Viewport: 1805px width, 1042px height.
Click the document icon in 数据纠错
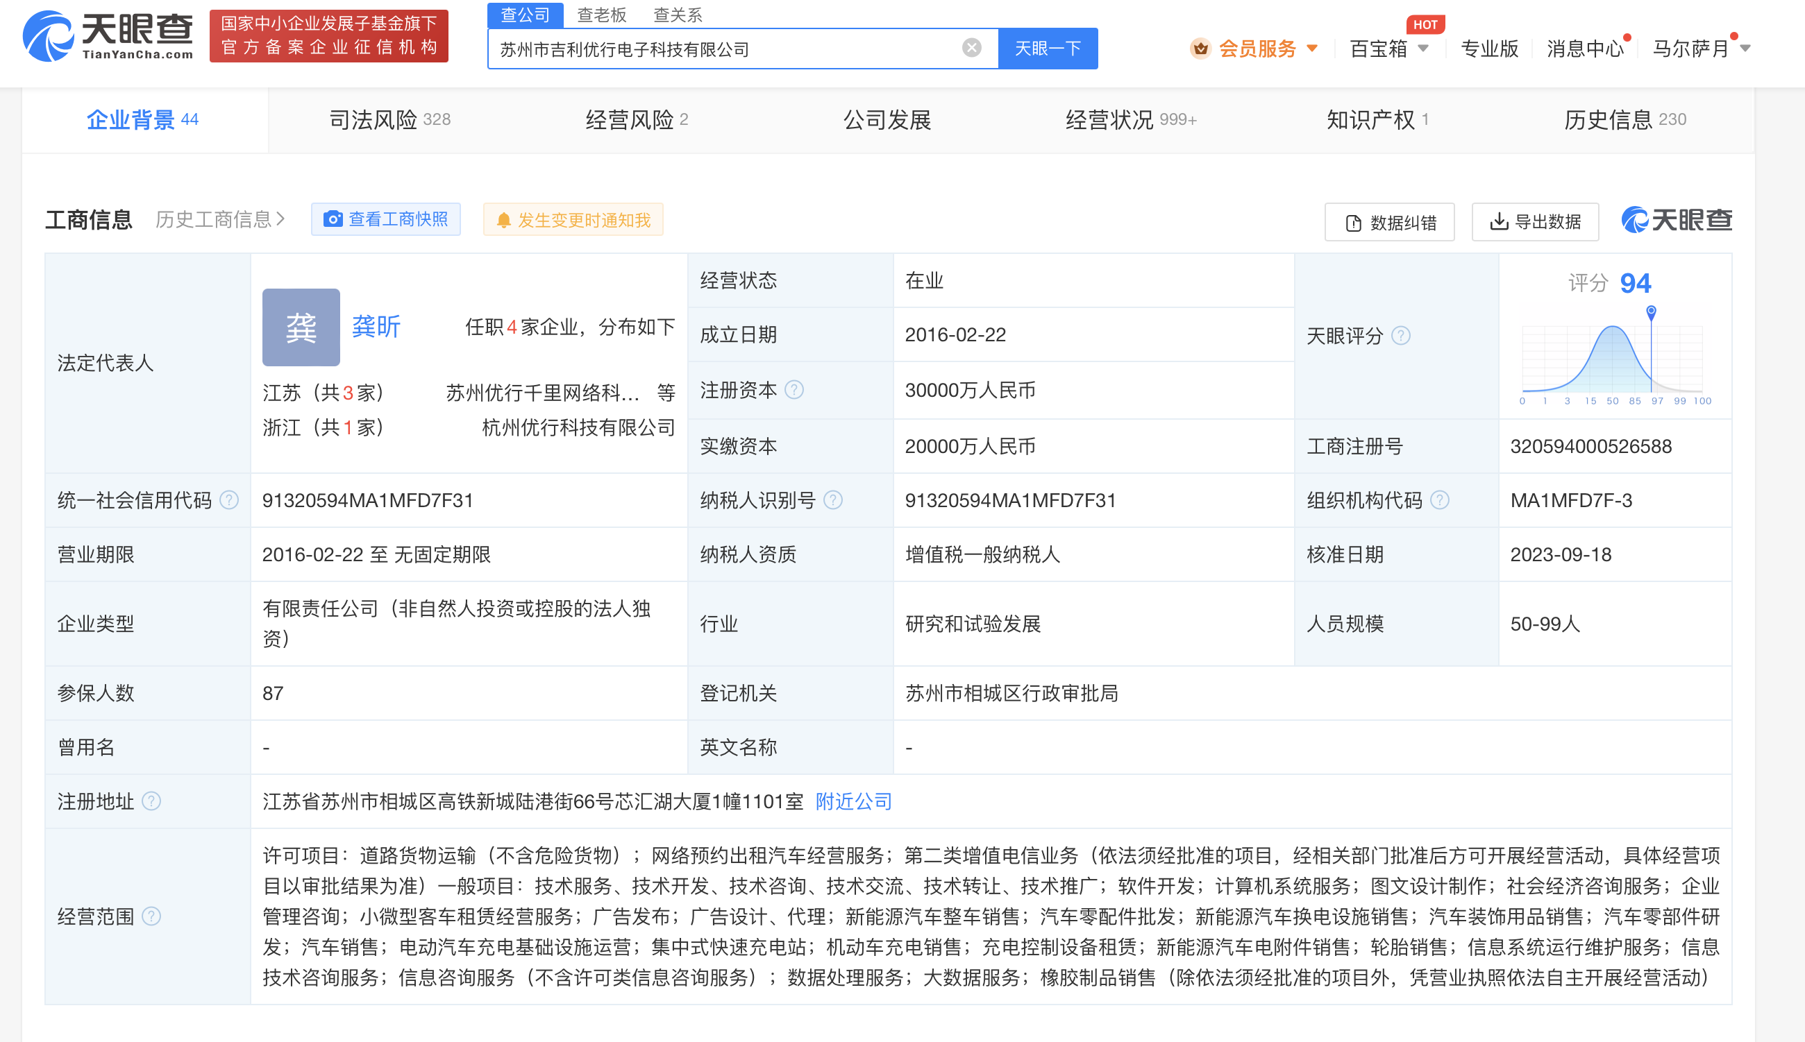(1352, 223)
